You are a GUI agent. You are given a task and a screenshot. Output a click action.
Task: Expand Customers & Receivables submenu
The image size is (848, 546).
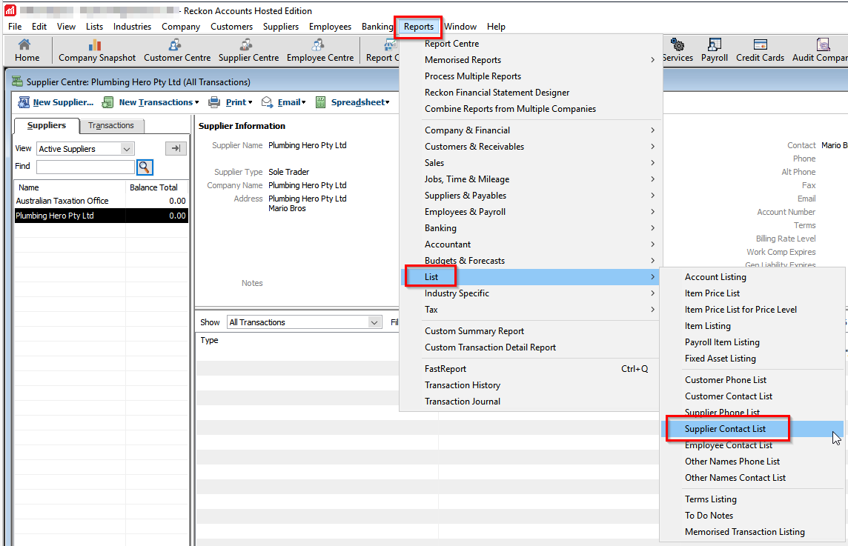click(531, 147)
